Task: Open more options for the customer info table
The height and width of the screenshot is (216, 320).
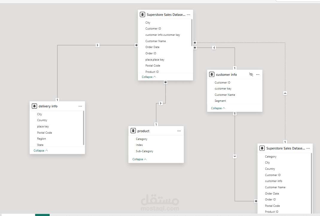Action: 258,74
